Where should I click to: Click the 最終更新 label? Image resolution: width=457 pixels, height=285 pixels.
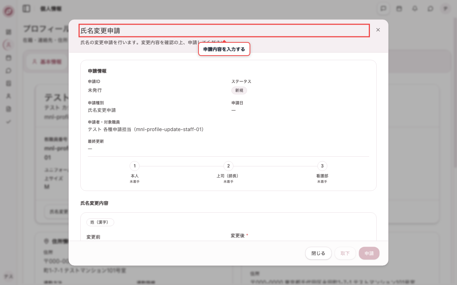(x=96, y=141)
